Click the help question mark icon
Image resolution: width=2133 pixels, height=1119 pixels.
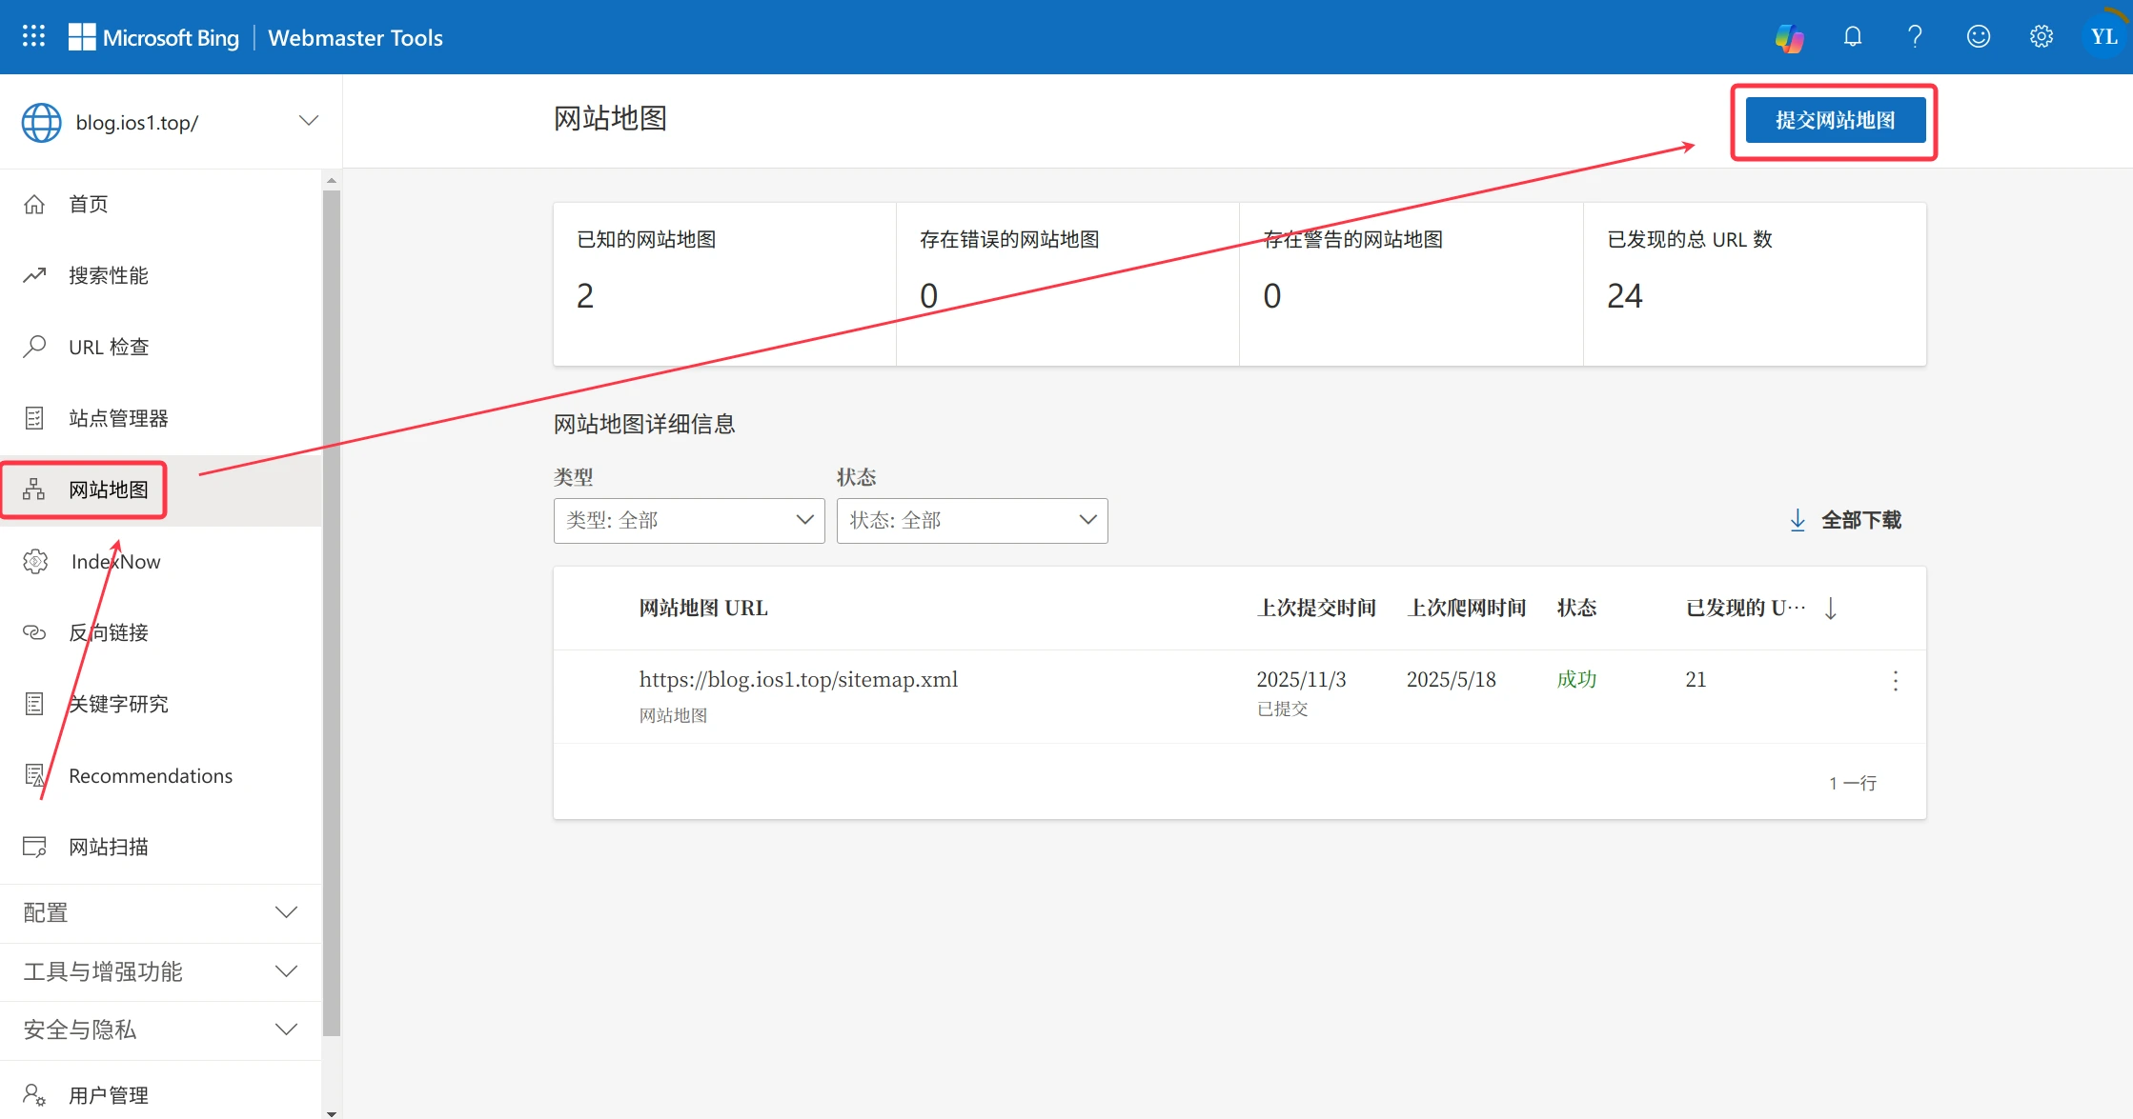pyautogui.click(x=1915, y=37)
